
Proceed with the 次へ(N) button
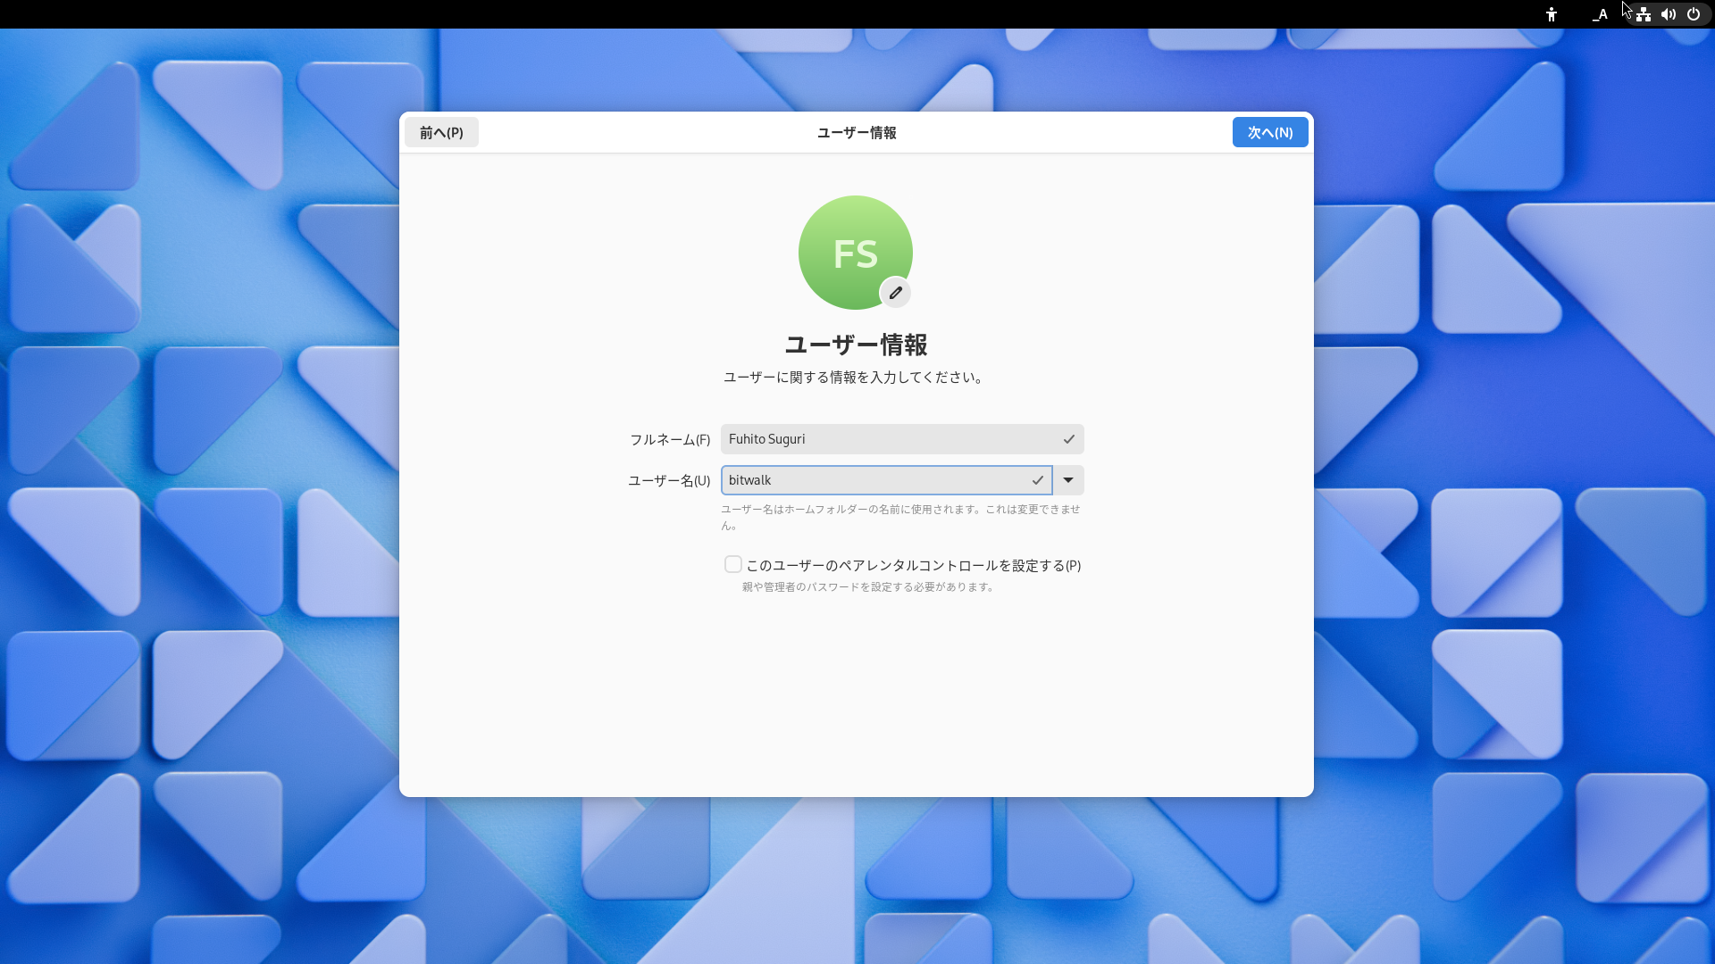point(1269,132)
